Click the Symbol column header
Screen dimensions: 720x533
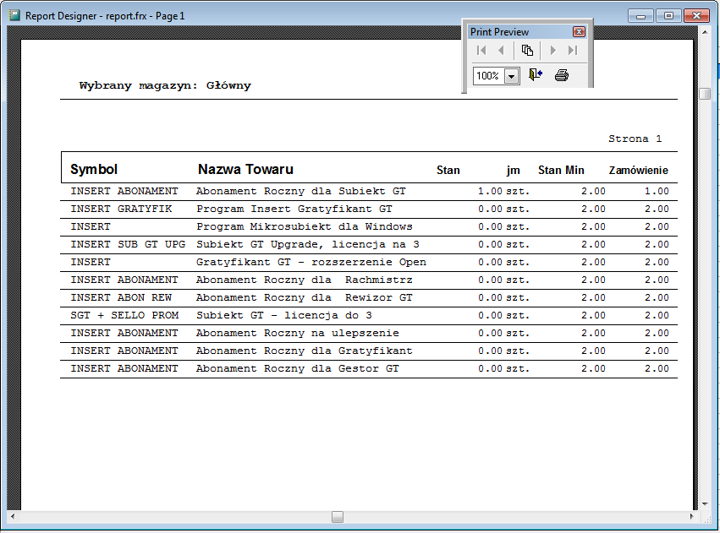94,170
